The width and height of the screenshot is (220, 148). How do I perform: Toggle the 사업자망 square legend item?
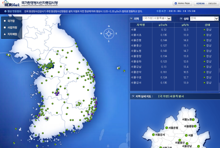pyautogui.click(x=10, y=28)
